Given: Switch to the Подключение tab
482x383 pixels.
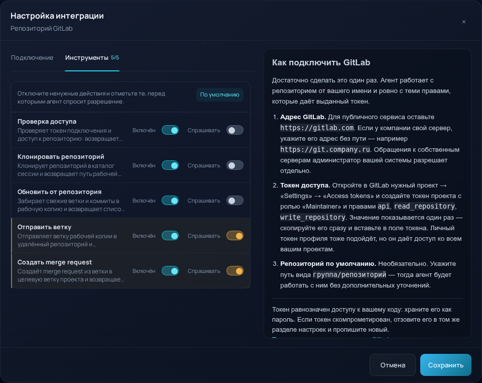Looking at the screenshot, I should tap(32, 58).
